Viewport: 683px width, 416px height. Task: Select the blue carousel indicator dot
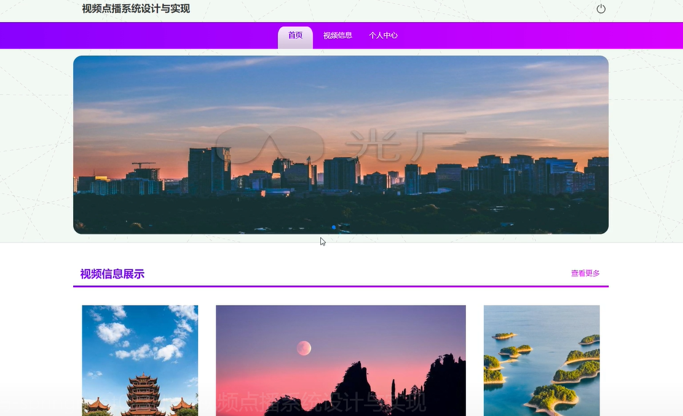pos(334,228)
